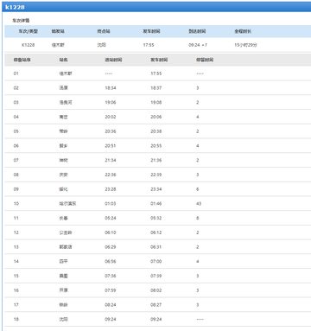Viewport: 311px width, 331px height.
Task: Click departure time 20:38 in row 05
Action: tap(156, 131)
